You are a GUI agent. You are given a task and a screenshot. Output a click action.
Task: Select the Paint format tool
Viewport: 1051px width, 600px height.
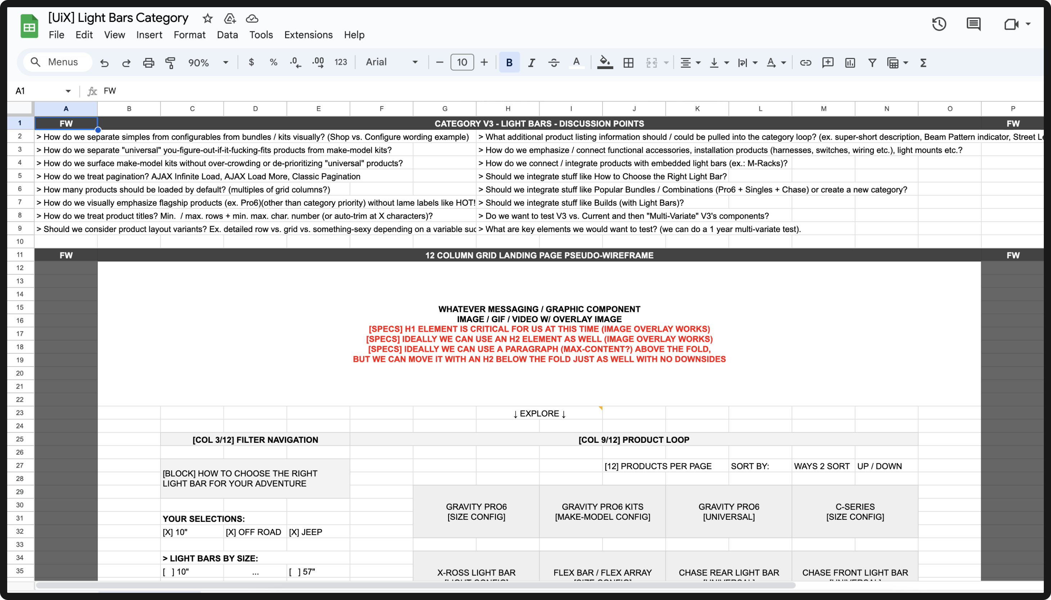tap(170, 63)
